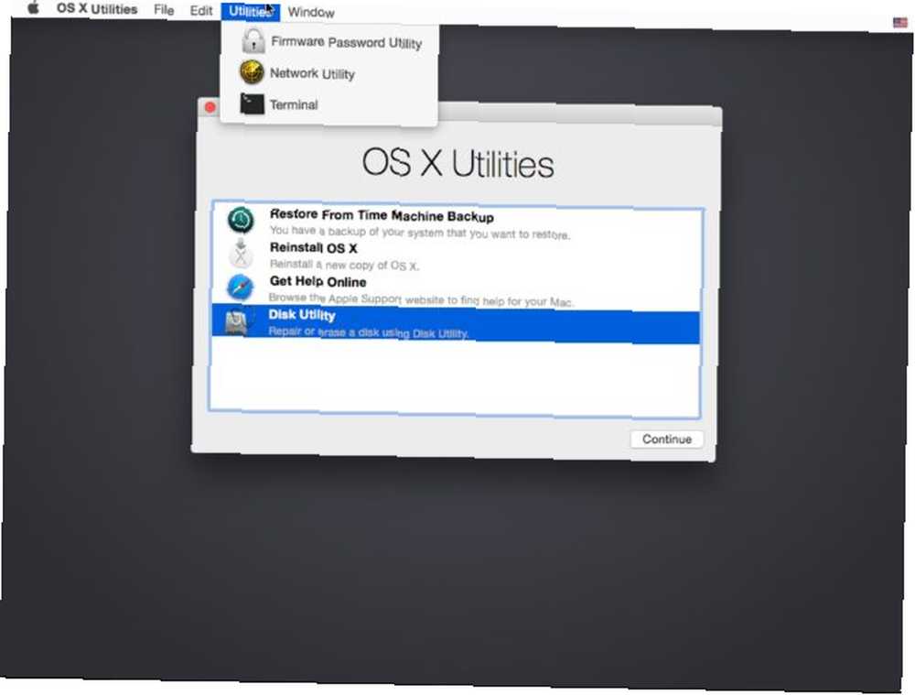This screenshot has width=915, height=695.
Task: Open the Window menu
Action: [x=311, y=12]
